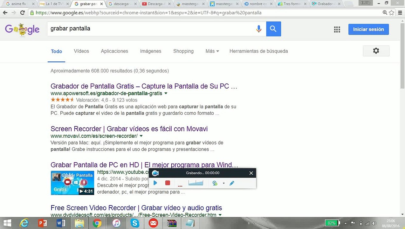This screenshot has width=405, height=229.
Task: Open the Chrome menu hamburger icon
Action: pyautogui.click(x=400, y=13)
